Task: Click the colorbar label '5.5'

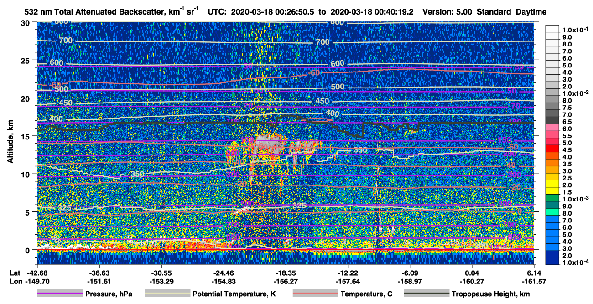Action: coord(567,136)
